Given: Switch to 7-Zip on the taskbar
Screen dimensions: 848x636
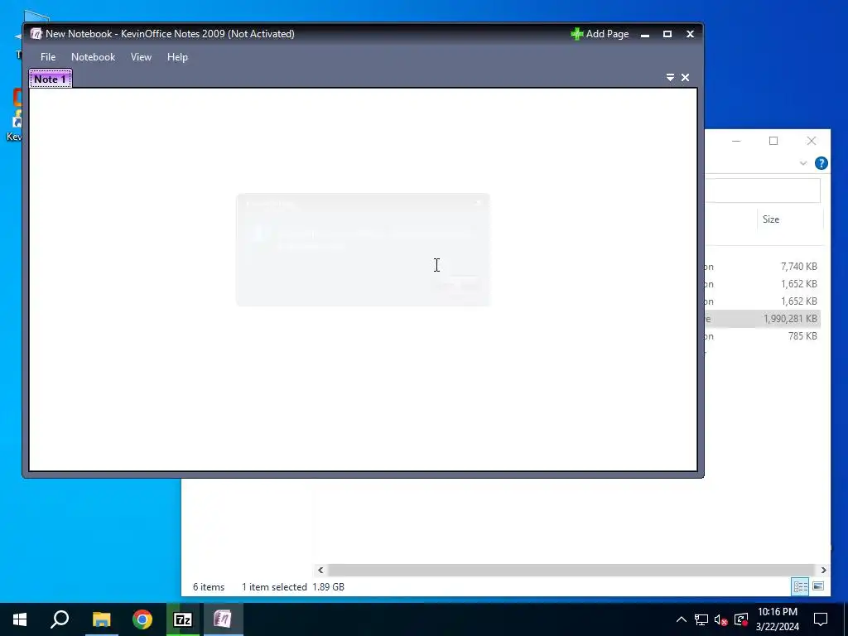Looking at the screenshot, I should (x=183, y=619).
